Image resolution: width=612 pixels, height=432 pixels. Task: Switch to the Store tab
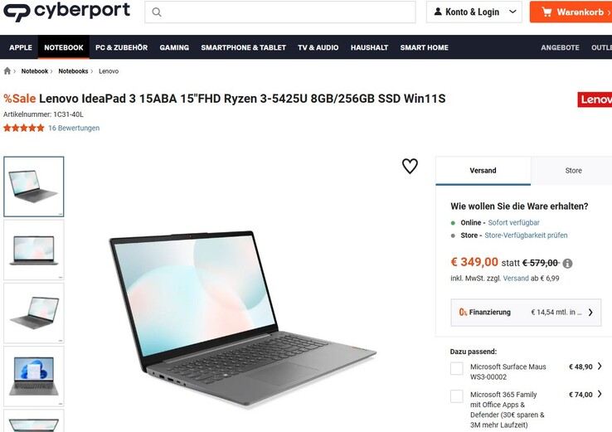click(x=573, y=171)
